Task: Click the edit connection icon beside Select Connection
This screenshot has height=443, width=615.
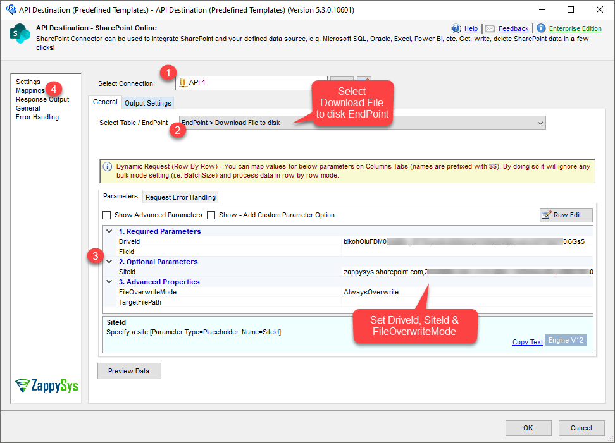Action: pyautogui.click(x=363, y=81)
